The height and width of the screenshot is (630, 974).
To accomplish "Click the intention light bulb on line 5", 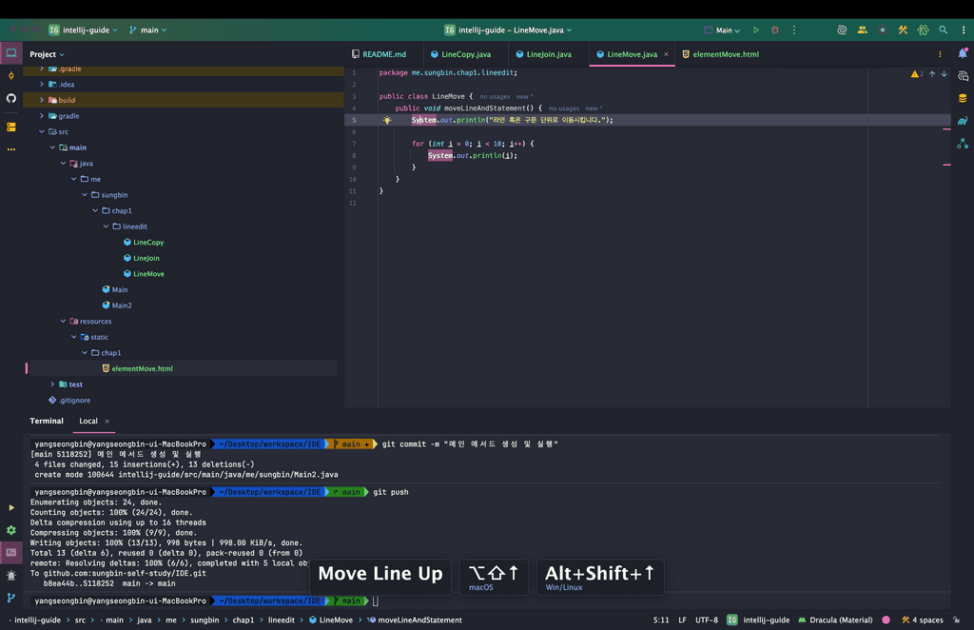I will point(387,121).
